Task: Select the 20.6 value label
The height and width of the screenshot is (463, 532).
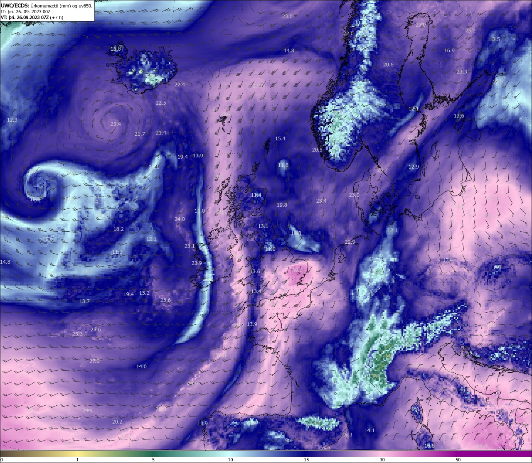Action: click(x=388, y=65)
